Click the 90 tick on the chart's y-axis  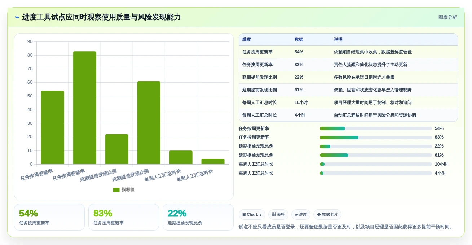(30, 41)
